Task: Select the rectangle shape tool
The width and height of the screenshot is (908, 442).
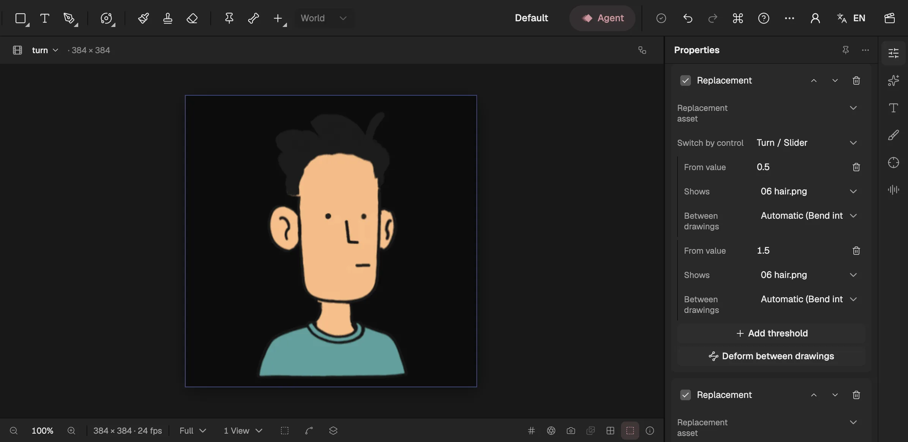Action: pos(20,18)
